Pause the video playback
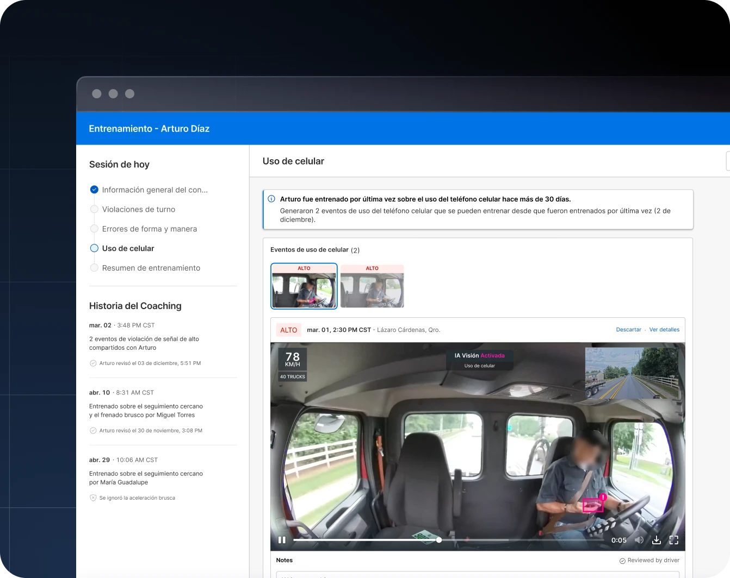Screen dimensions: 730x578 pos(282,540)
